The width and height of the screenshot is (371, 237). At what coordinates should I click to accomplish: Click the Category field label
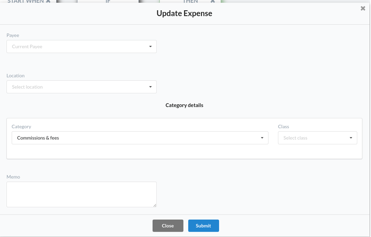pos(21,126)
